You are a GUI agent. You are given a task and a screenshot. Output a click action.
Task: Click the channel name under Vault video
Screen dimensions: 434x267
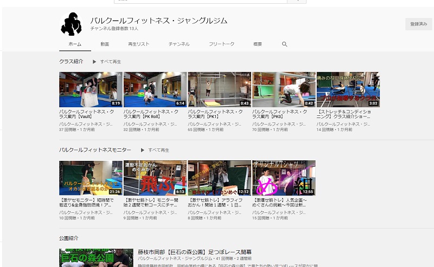click(x=86, y=124)
